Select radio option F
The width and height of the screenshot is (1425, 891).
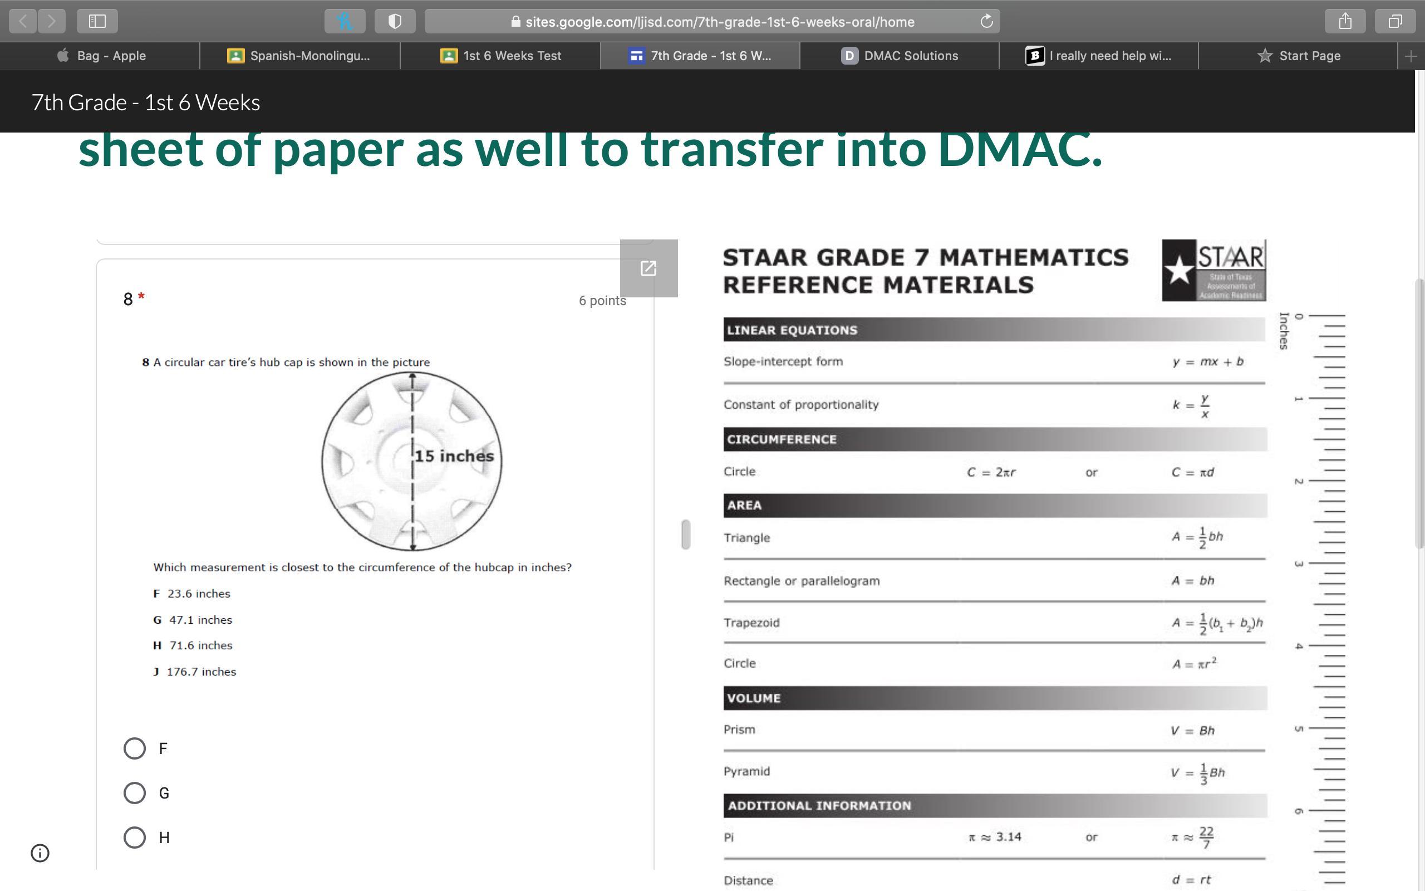135,748
